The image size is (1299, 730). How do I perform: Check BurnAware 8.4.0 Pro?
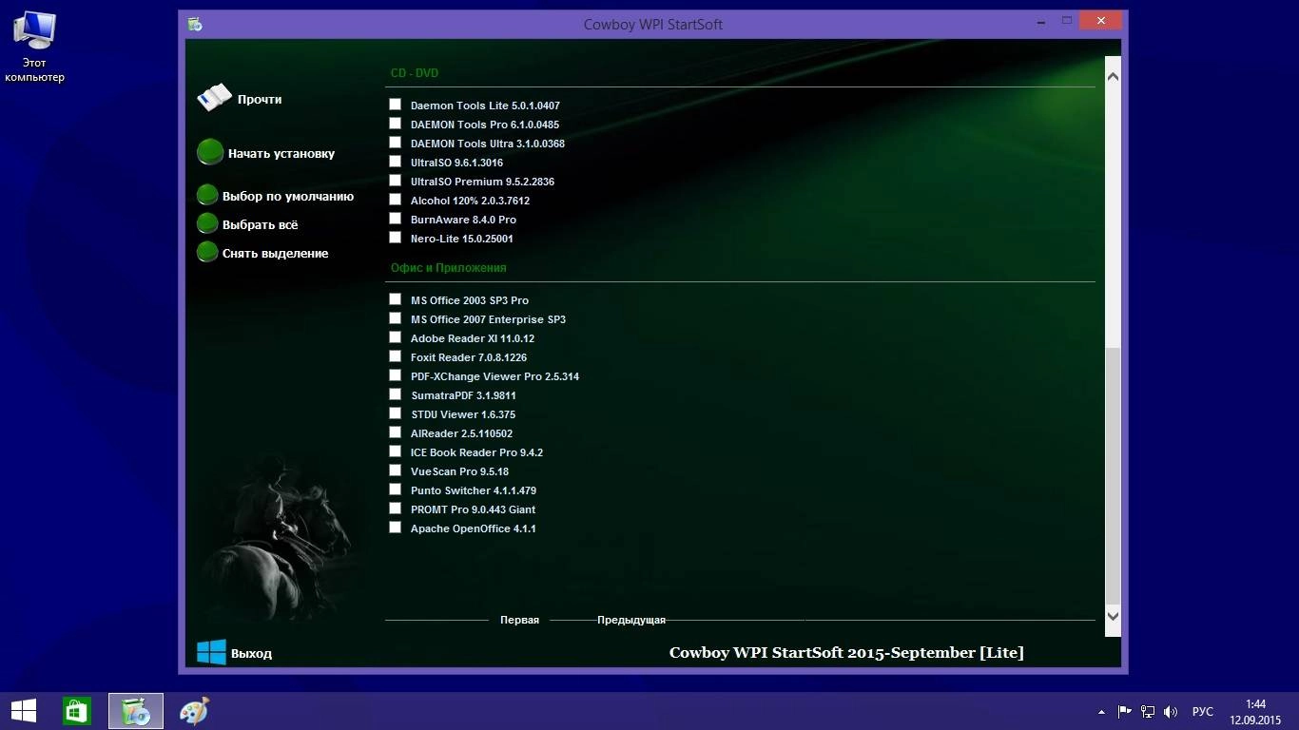[x=395, y=219]
